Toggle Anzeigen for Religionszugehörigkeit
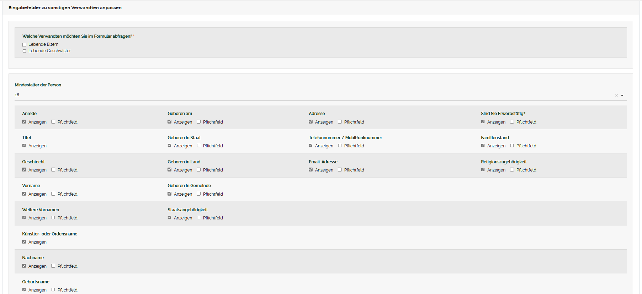The image size is (642, 294). 483,170
